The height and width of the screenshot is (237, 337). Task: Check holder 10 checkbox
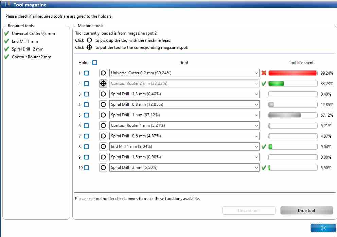point(86,167)
